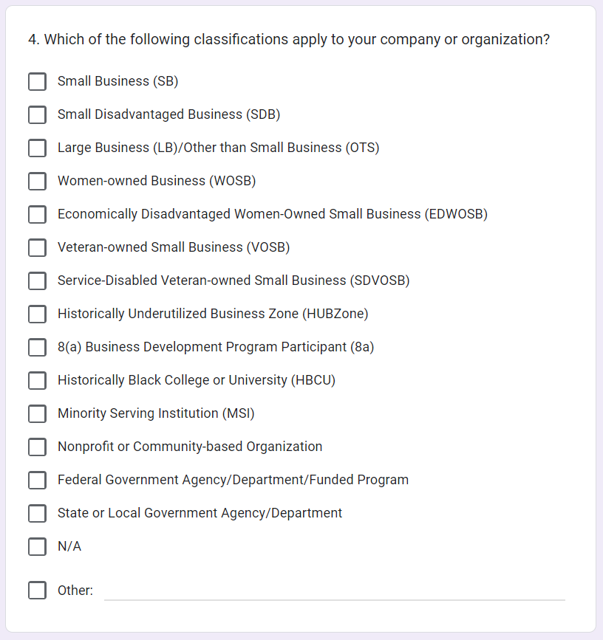
Task: Tick Minority Serving Institution (MSI) checkbox
Action: point(37,413)
